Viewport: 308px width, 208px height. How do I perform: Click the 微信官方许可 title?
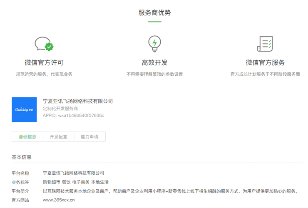pyautogui.click(x=44, y=63)
